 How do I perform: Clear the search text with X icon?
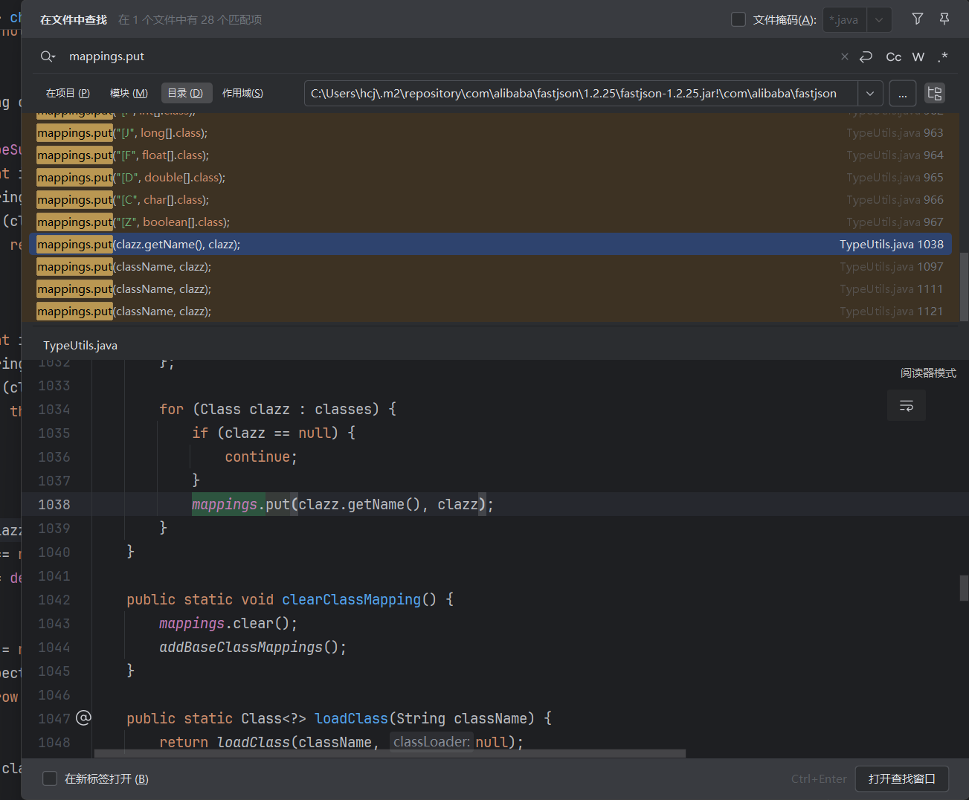844,57
